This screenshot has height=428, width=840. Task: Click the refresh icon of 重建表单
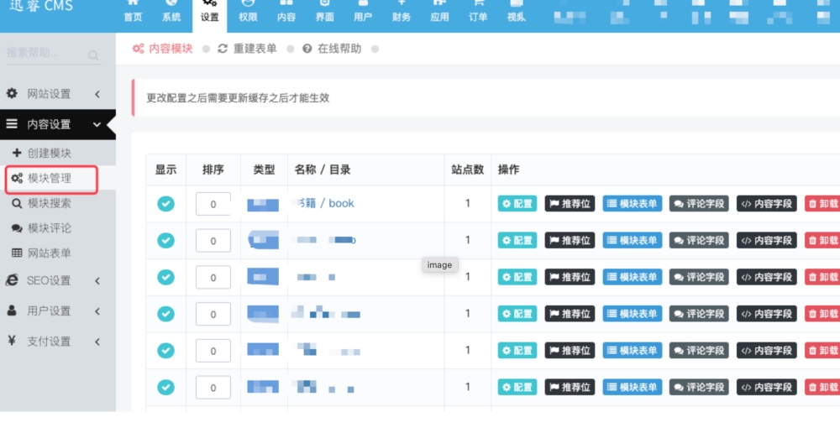223,49
